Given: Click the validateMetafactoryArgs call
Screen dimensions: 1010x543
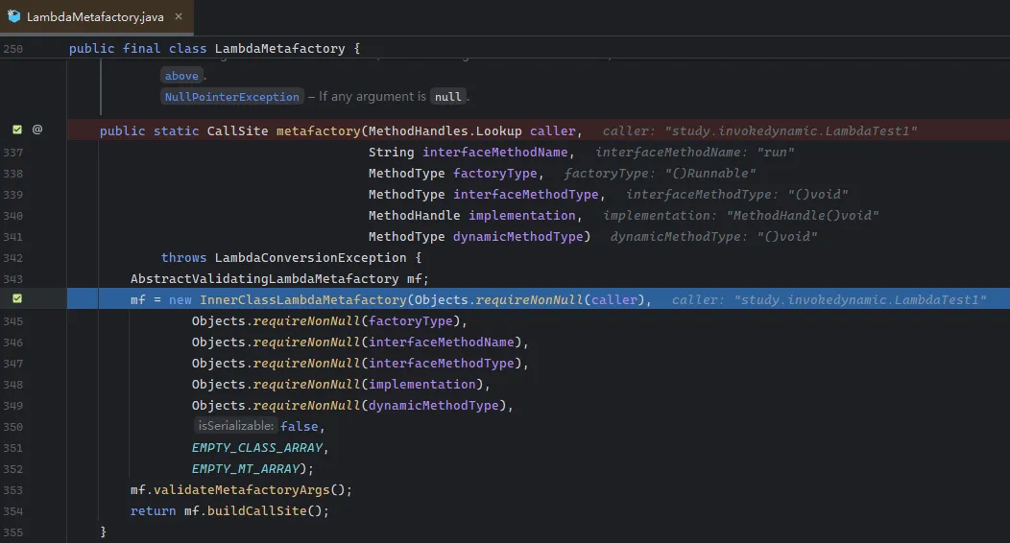Looking at the screenshot, I should click(241, 490).
